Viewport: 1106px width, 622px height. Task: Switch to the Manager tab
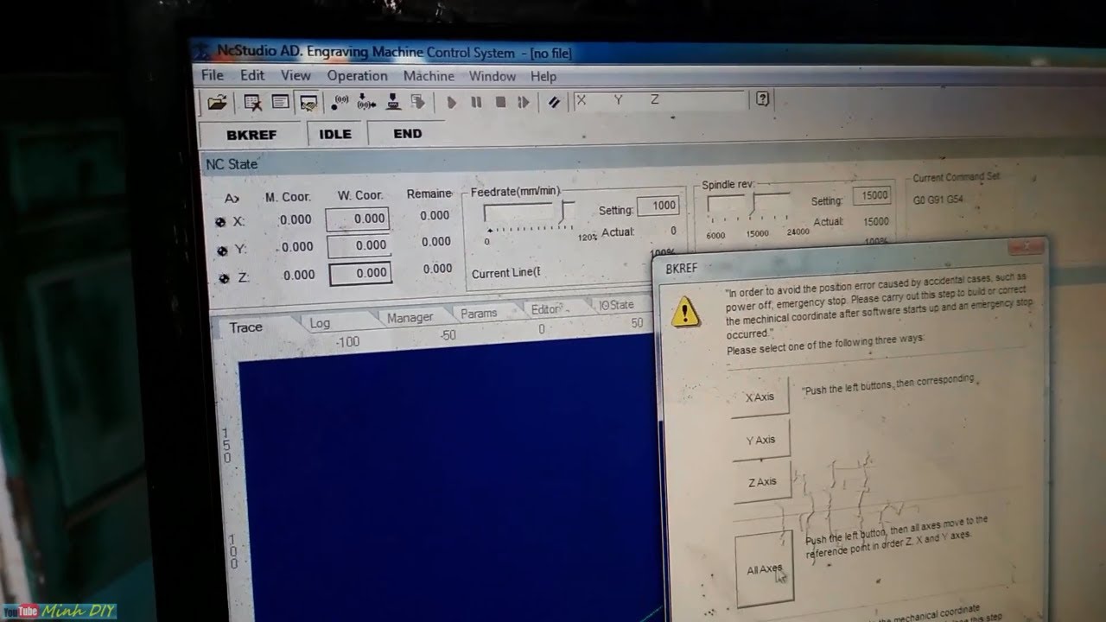pyautogui.click(x=410, y=317)
